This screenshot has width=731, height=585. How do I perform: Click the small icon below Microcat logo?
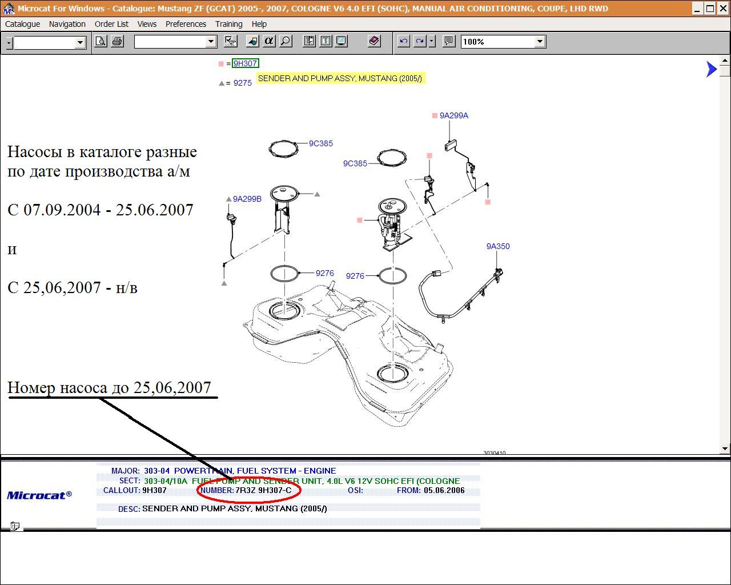pyautogui.click(x=15, y=526)
